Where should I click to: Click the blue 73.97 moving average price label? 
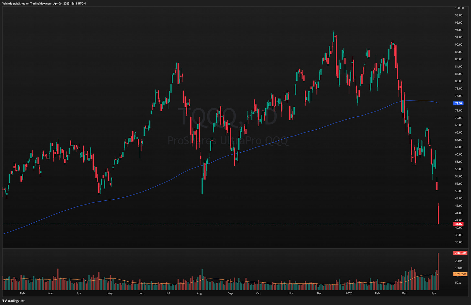click(x=459, y=103)
